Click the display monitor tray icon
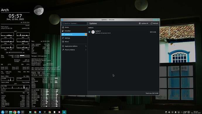This screenshot has width=202, height=114. click(x=179, y=112)
